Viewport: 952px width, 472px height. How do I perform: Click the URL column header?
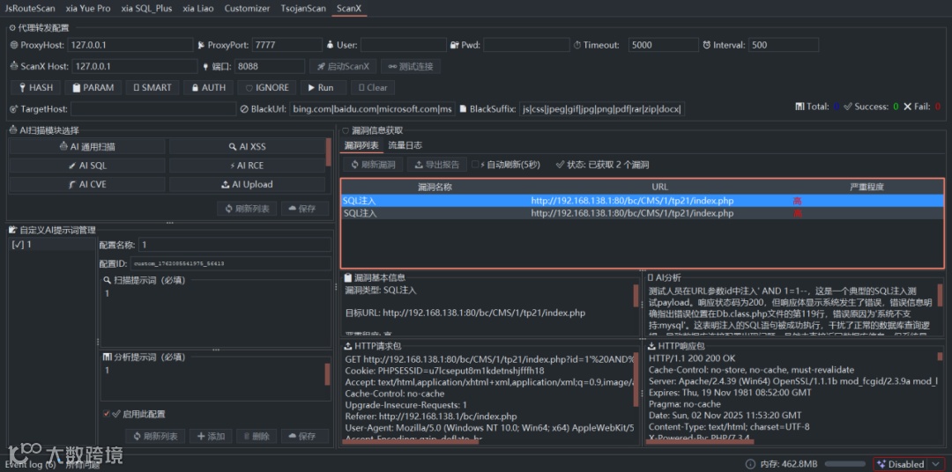click(x=660, y=187)
